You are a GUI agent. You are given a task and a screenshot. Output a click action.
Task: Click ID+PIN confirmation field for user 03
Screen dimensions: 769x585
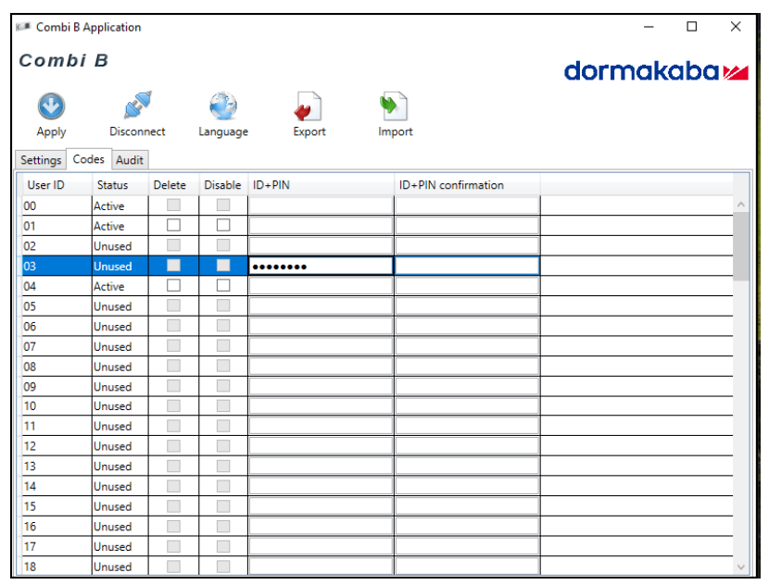tap(467, 267)
